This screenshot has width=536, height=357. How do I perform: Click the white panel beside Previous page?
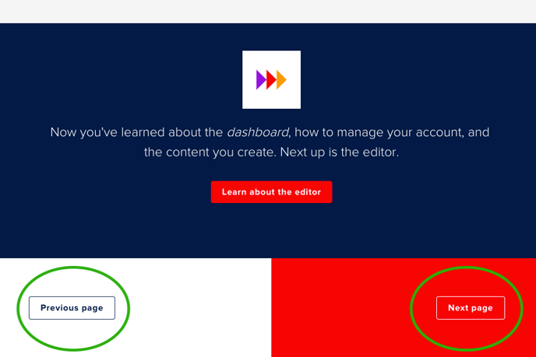click(195, 311)
